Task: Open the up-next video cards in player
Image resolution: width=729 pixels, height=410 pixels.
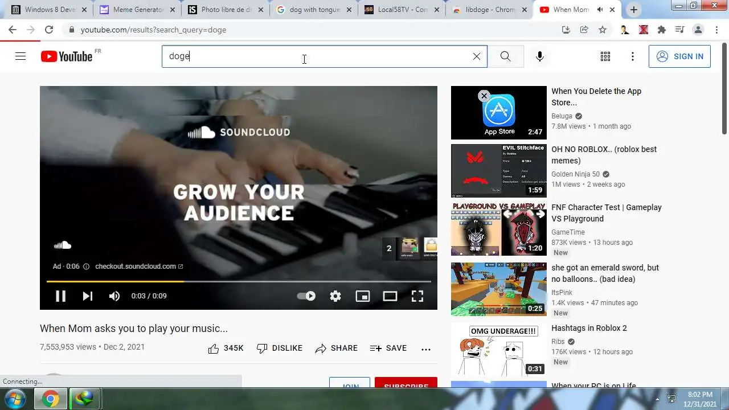Action: tap(410, 248)
